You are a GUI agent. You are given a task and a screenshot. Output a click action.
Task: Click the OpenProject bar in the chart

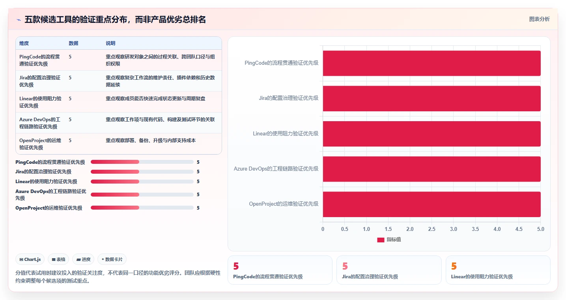coord(432,204)
